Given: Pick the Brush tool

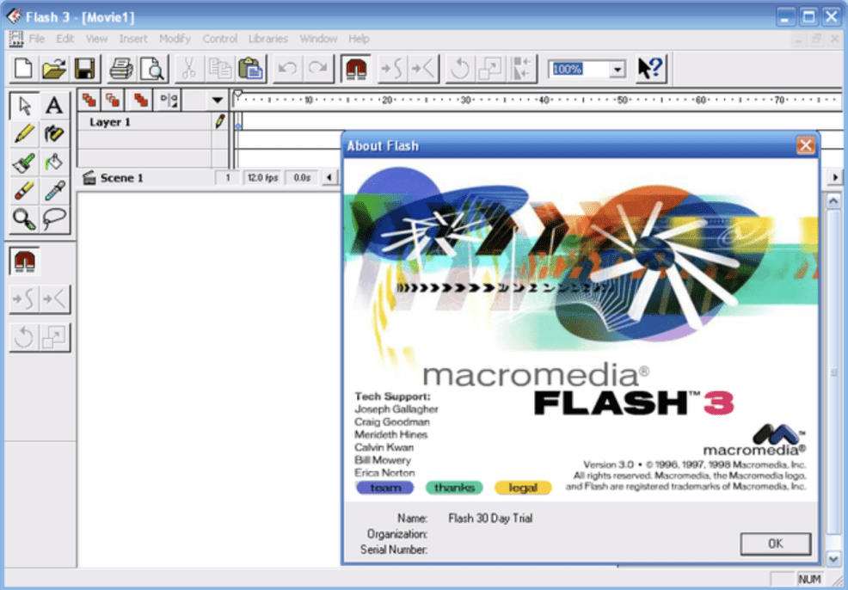Looking at the screenshot, I should (24, 162).
